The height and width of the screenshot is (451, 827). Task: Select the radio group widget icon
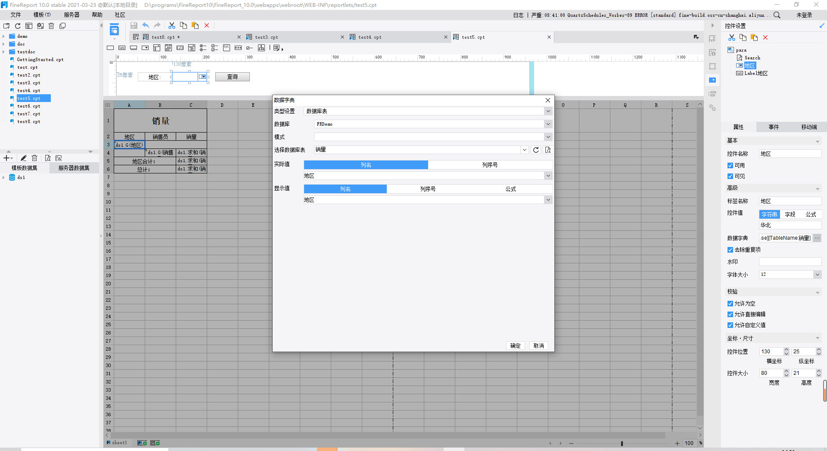(203, 48)
